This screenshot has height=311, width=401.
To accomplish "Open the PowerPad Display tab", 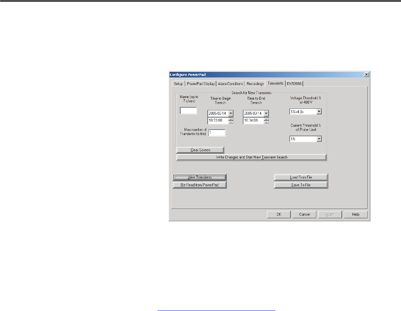I will tap(201, 84).
